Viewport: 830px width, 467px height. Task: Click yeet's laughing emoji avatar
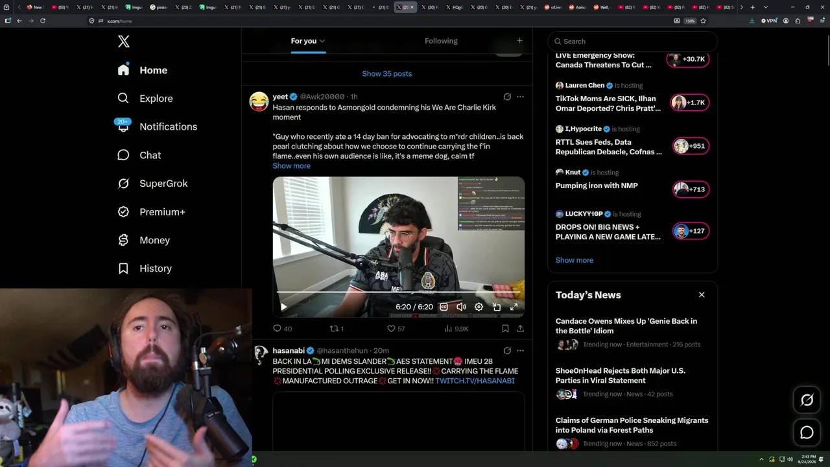coord(259,101)
